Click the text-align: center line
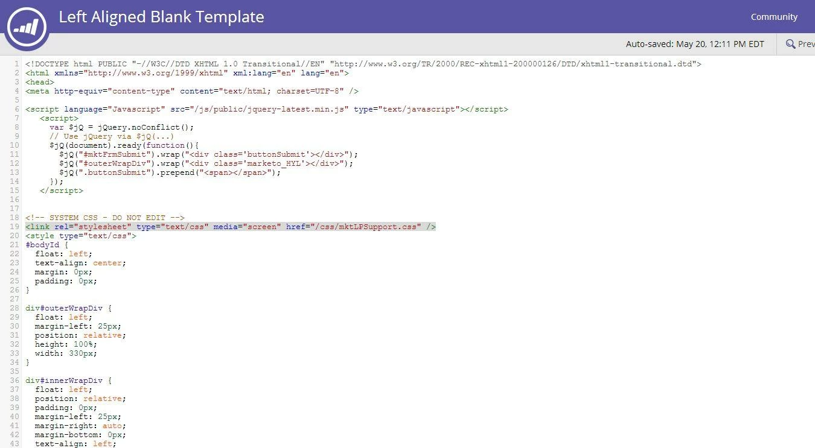Viewport: 815px width, 448px height. click(x=81, y=263)
